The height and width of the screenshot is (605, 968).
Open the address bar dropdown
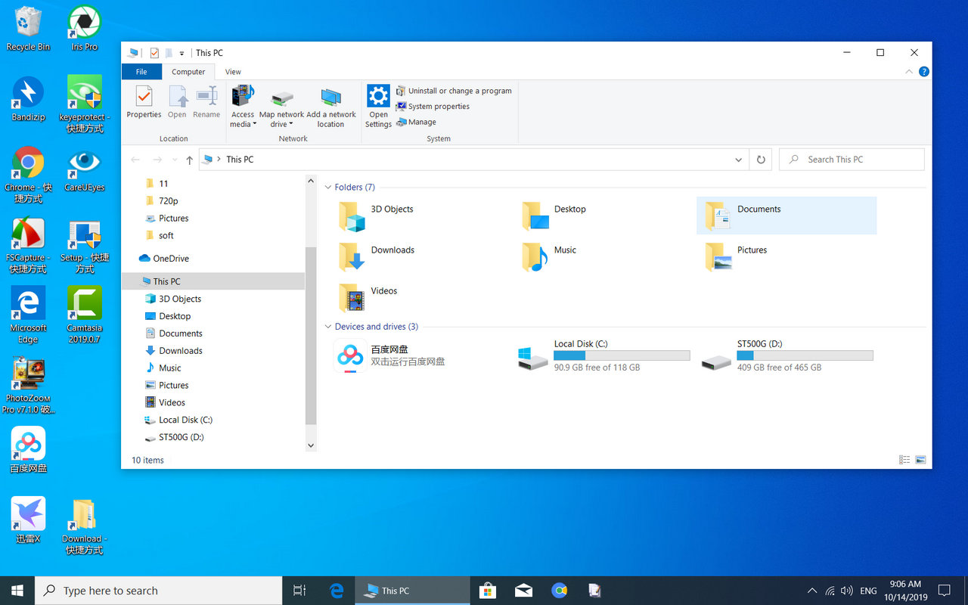pyautogui.click(x=738, y=160)
